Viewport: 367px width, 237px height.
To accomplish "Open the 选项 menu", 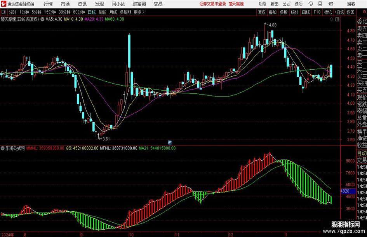I will (x=298, y=4).
